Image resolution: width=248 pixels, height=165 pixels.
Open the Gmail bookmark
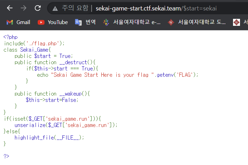tap(18, 22)
